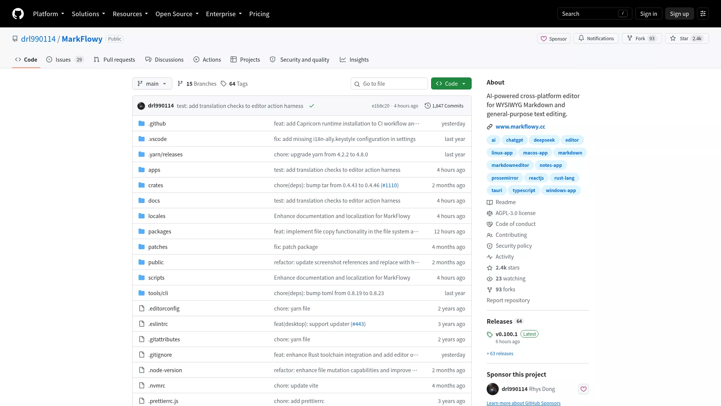Click the Sign up button

tap(679, 14)
